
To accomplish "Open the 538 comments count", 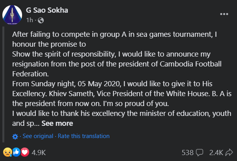I will (188, 153).
